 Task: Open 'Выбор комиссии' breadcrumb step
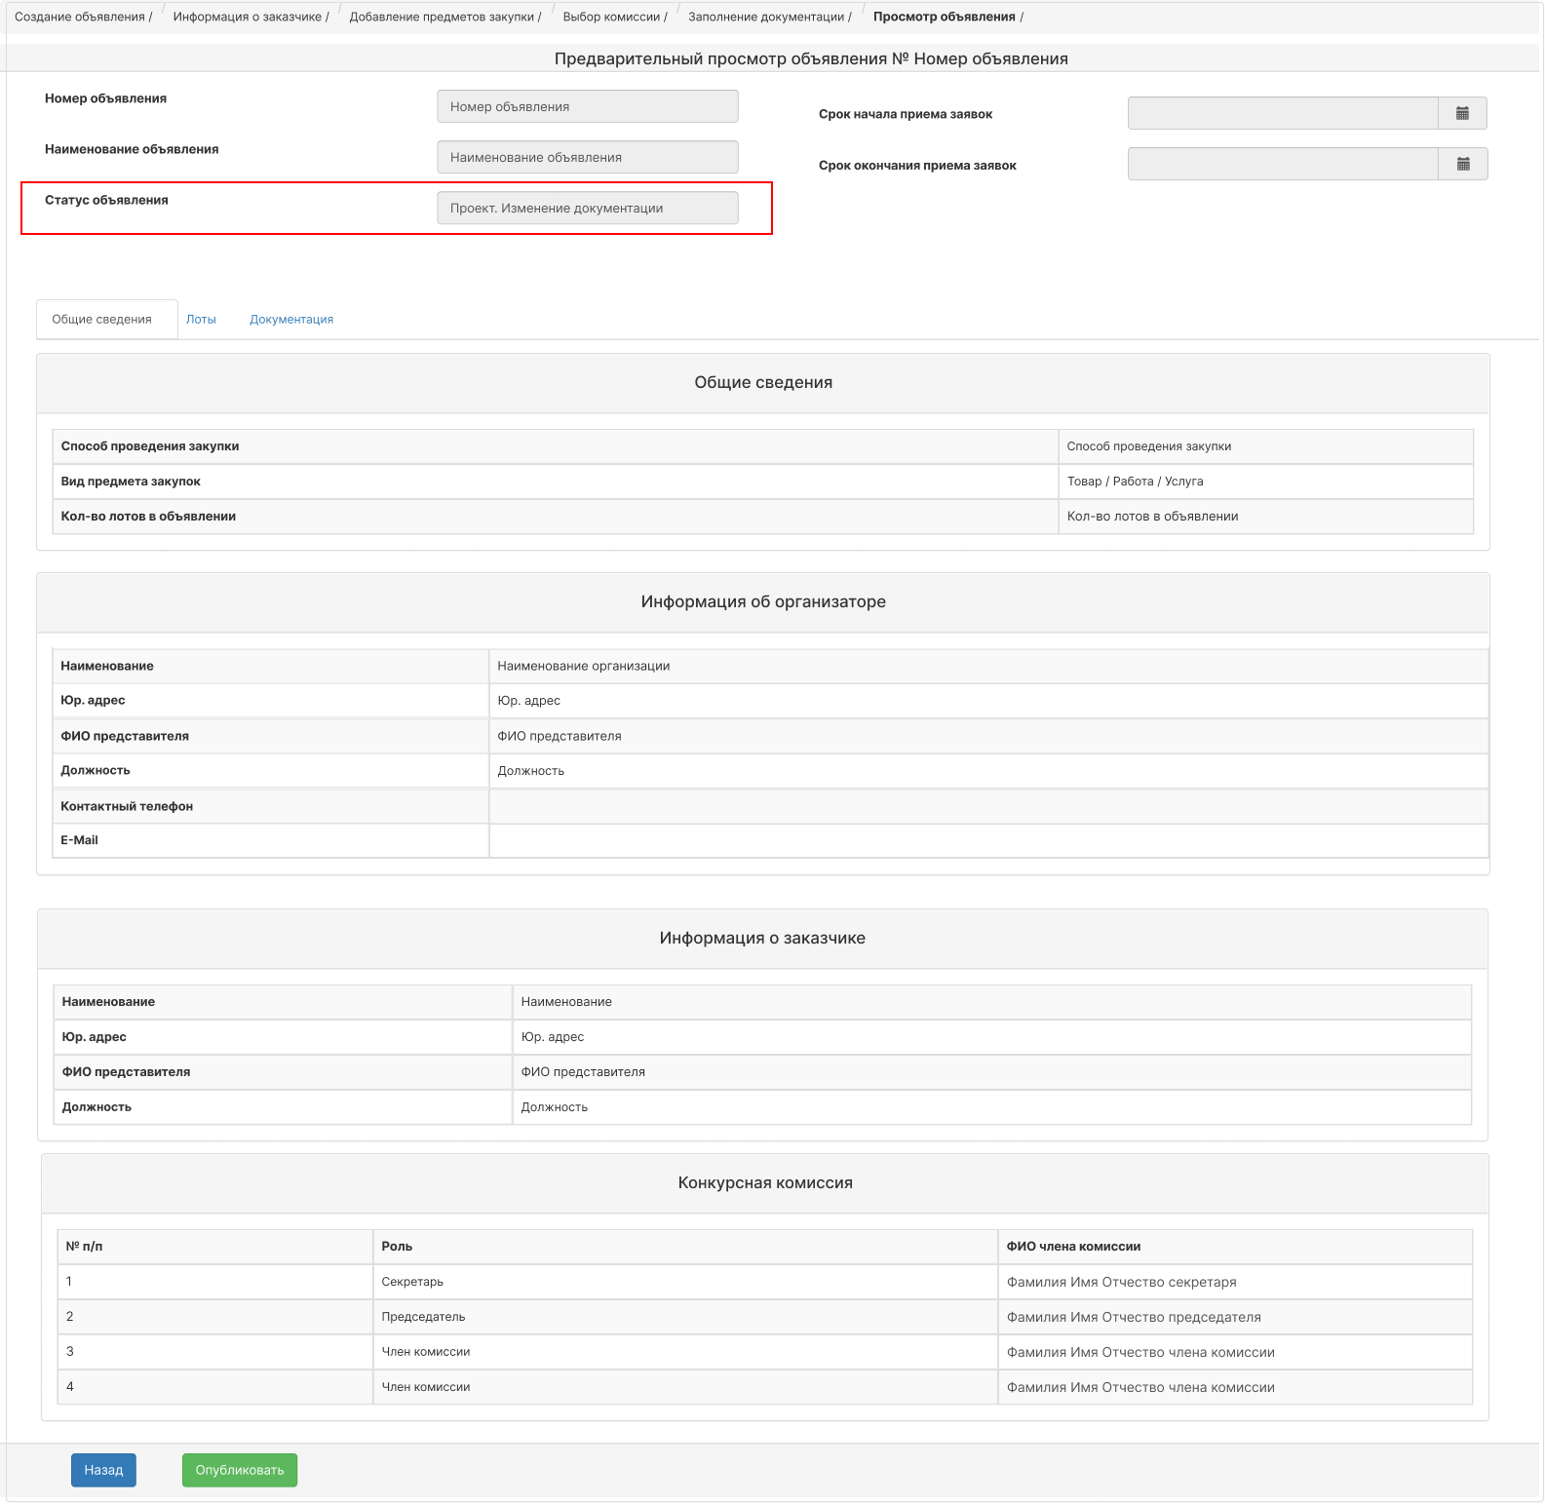pos(611,17)
